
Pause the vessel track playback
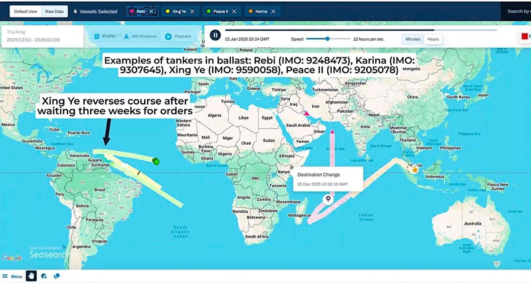(215, 35)
